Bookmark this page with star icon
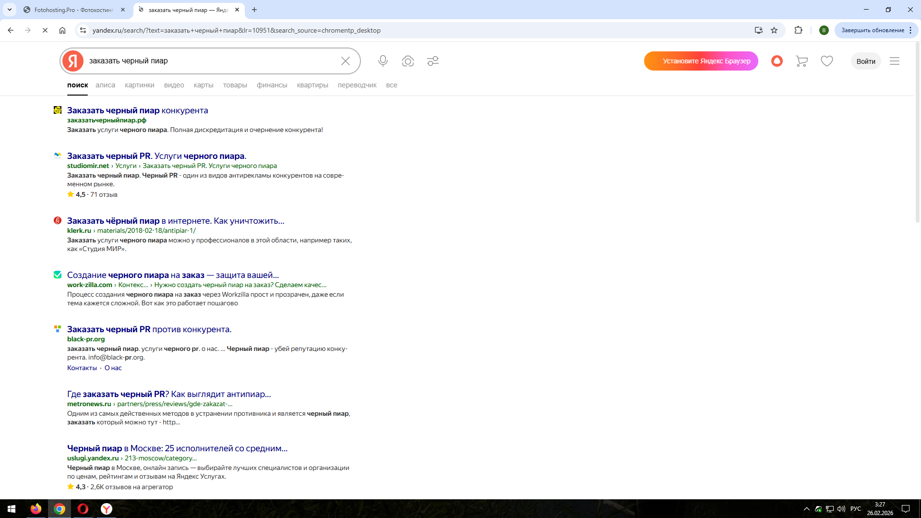The height and width of the screenshot is (518, 921). point(774,30)
